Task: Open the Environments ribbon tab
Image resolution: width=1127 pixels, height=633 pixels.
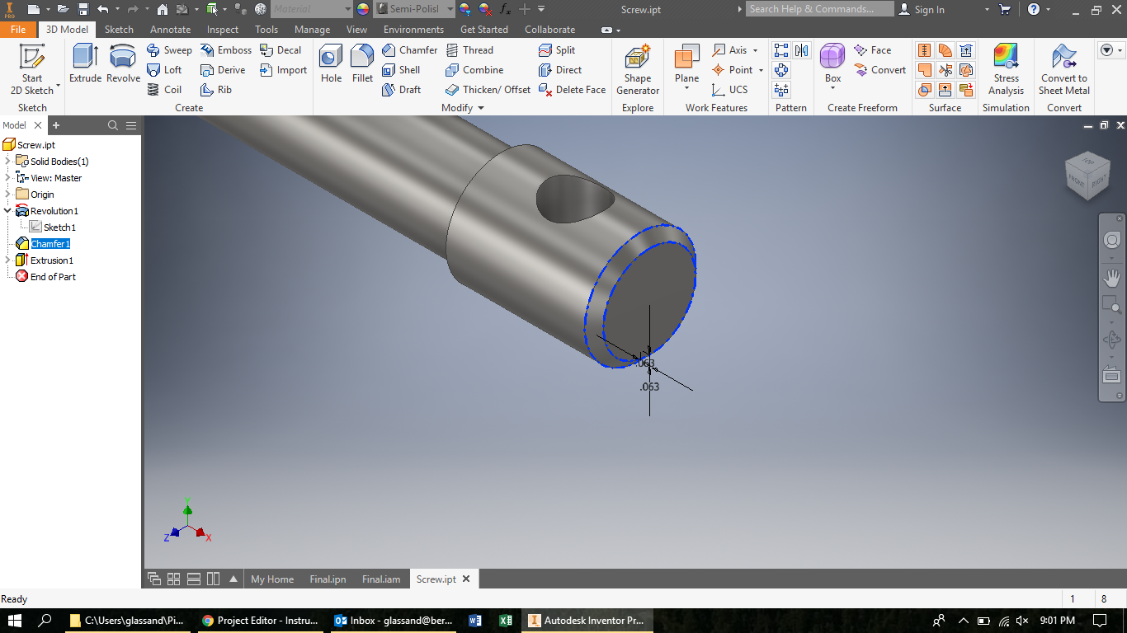Action: (413, 29)
